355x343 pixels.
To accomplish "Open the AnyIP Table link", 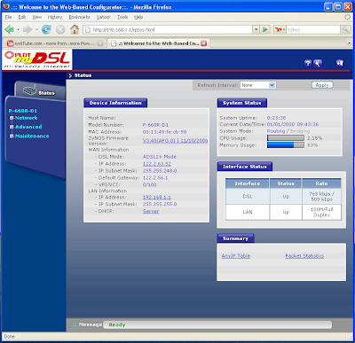I will coord(236,256).
